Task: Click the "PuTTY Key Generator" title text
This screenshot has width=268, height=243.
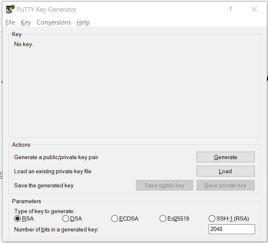Action: (47, 10)
